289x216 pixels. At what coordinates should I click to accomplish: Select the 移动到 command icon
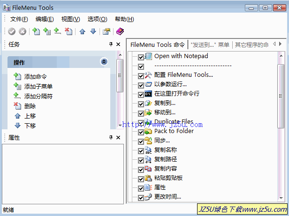(x=148, y=112)
